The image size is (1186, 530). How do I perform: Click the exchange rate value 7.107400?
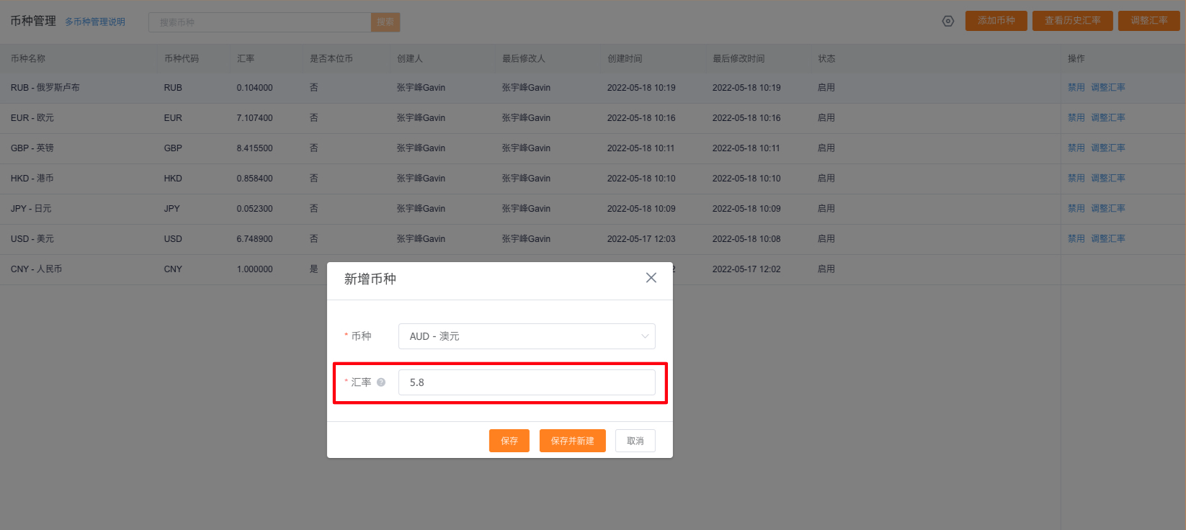[255, 118]
